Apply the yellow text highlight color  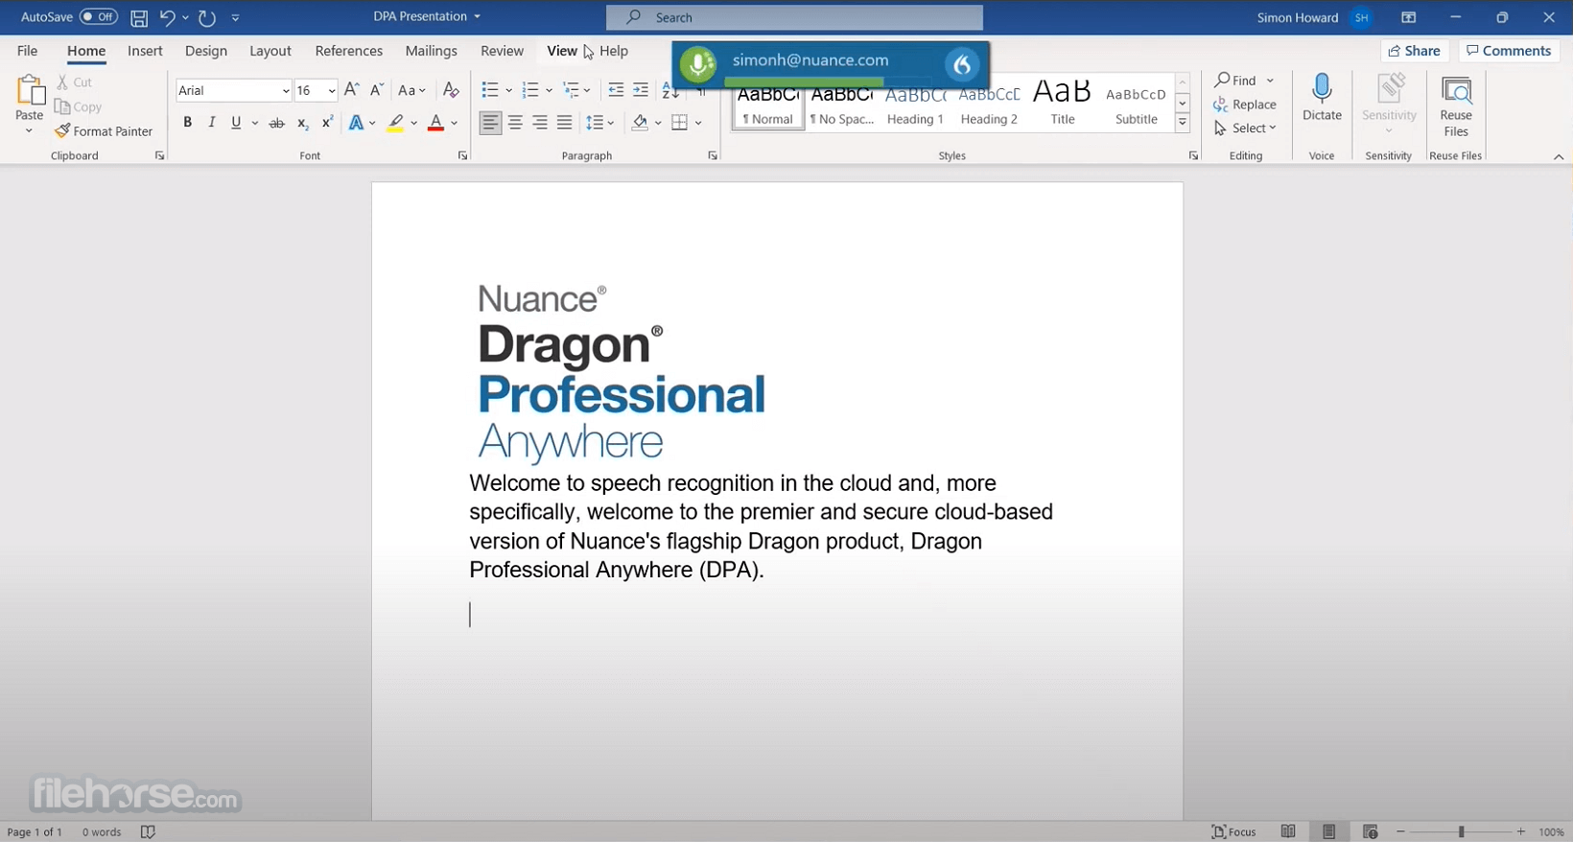[x=395, y=123]
